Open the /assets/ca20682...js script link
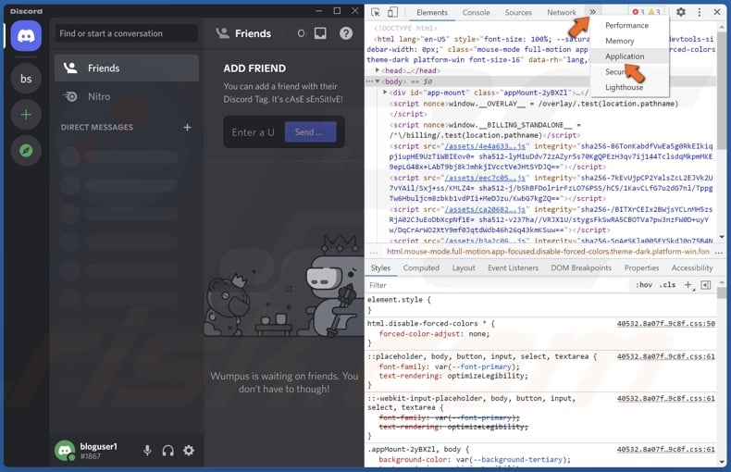 (485, 209)
